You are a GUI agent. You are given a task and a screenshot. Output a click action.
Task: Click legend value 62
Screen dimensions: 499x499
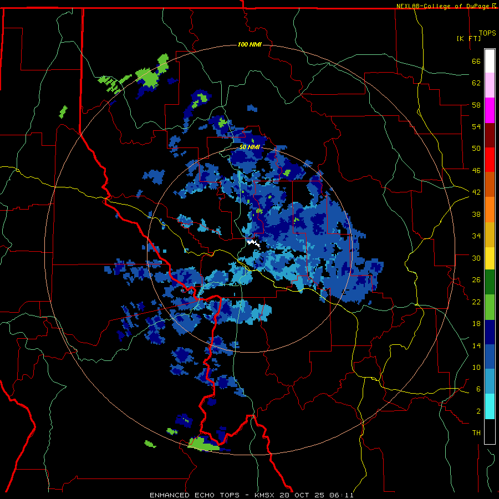click(476, 83)
